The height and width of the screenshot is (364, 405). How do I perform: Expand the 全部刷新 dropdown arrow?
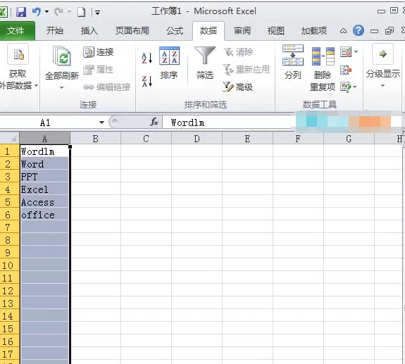(x=61, y=88)
